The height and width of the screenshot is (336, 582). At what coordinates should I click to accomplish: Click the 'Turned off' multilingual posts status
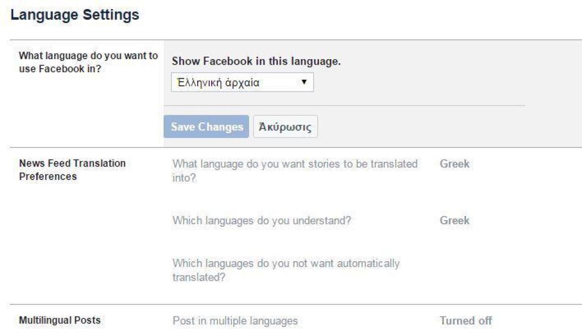click(466, 321)
